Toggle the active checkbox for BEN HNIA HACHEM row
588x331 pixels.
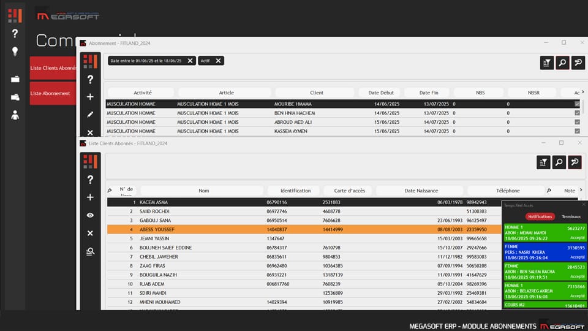coord(577,113)
